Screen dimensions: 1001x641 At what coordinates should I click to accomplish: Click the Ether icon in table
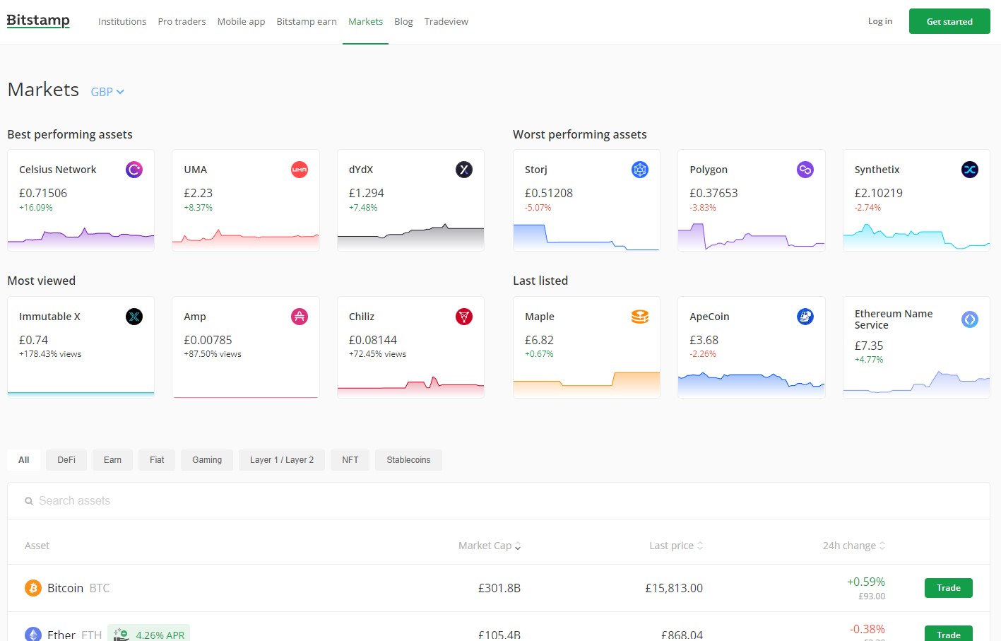(x=33, y=635)
